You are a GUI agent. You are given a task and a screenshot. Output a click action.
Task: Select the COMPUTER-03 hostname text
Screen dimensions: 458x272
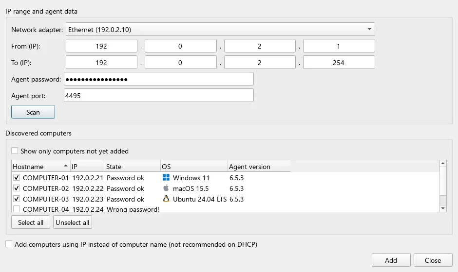tap(46, 200)
